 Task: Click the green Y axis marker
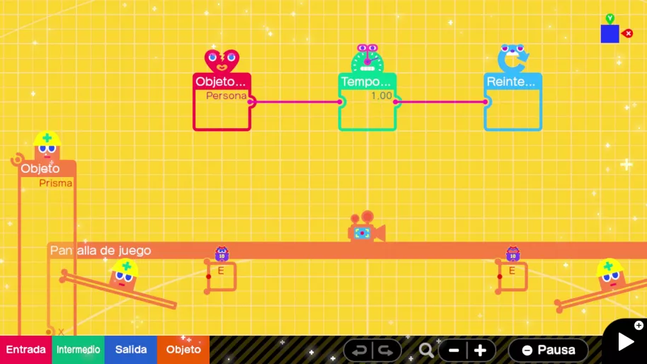[x=610, y=18]
